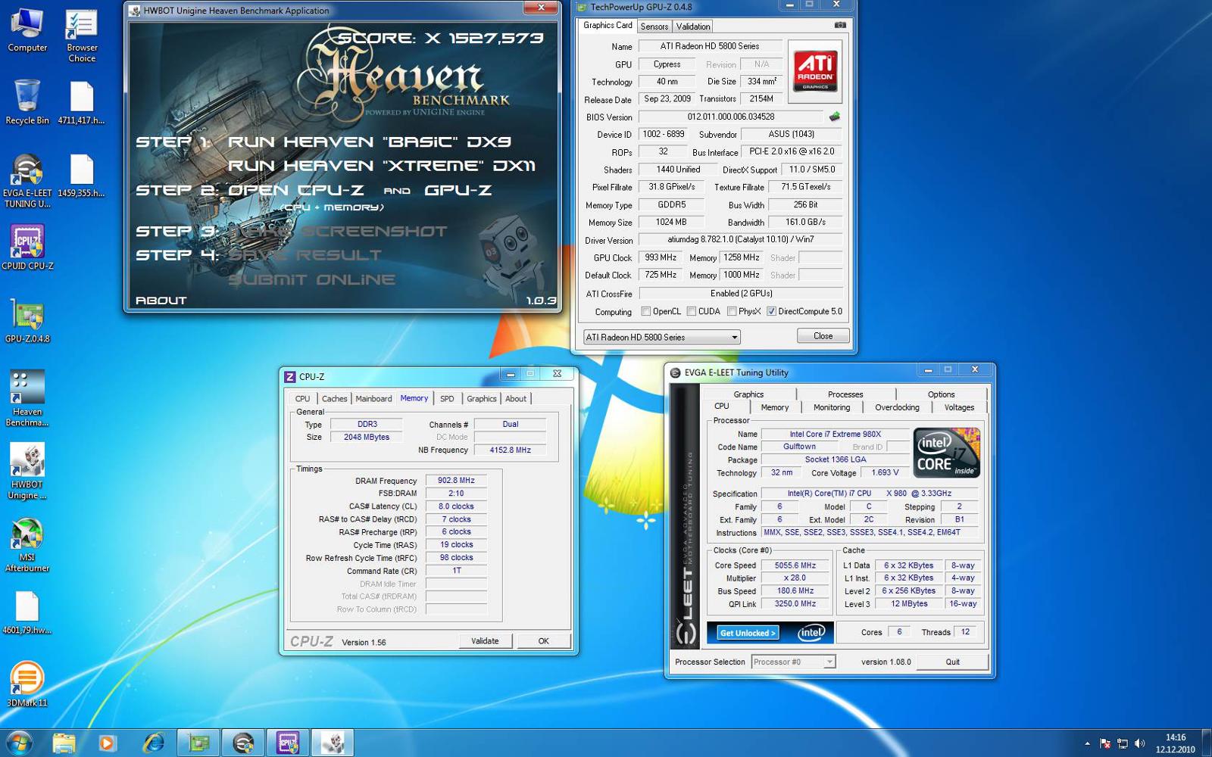Image resolution: width=1212 pixels, height=757 pixels.
Task: Click the Core Speed 5055.6 MHz field
Action: pyautogui.click(x=795, y=565)
